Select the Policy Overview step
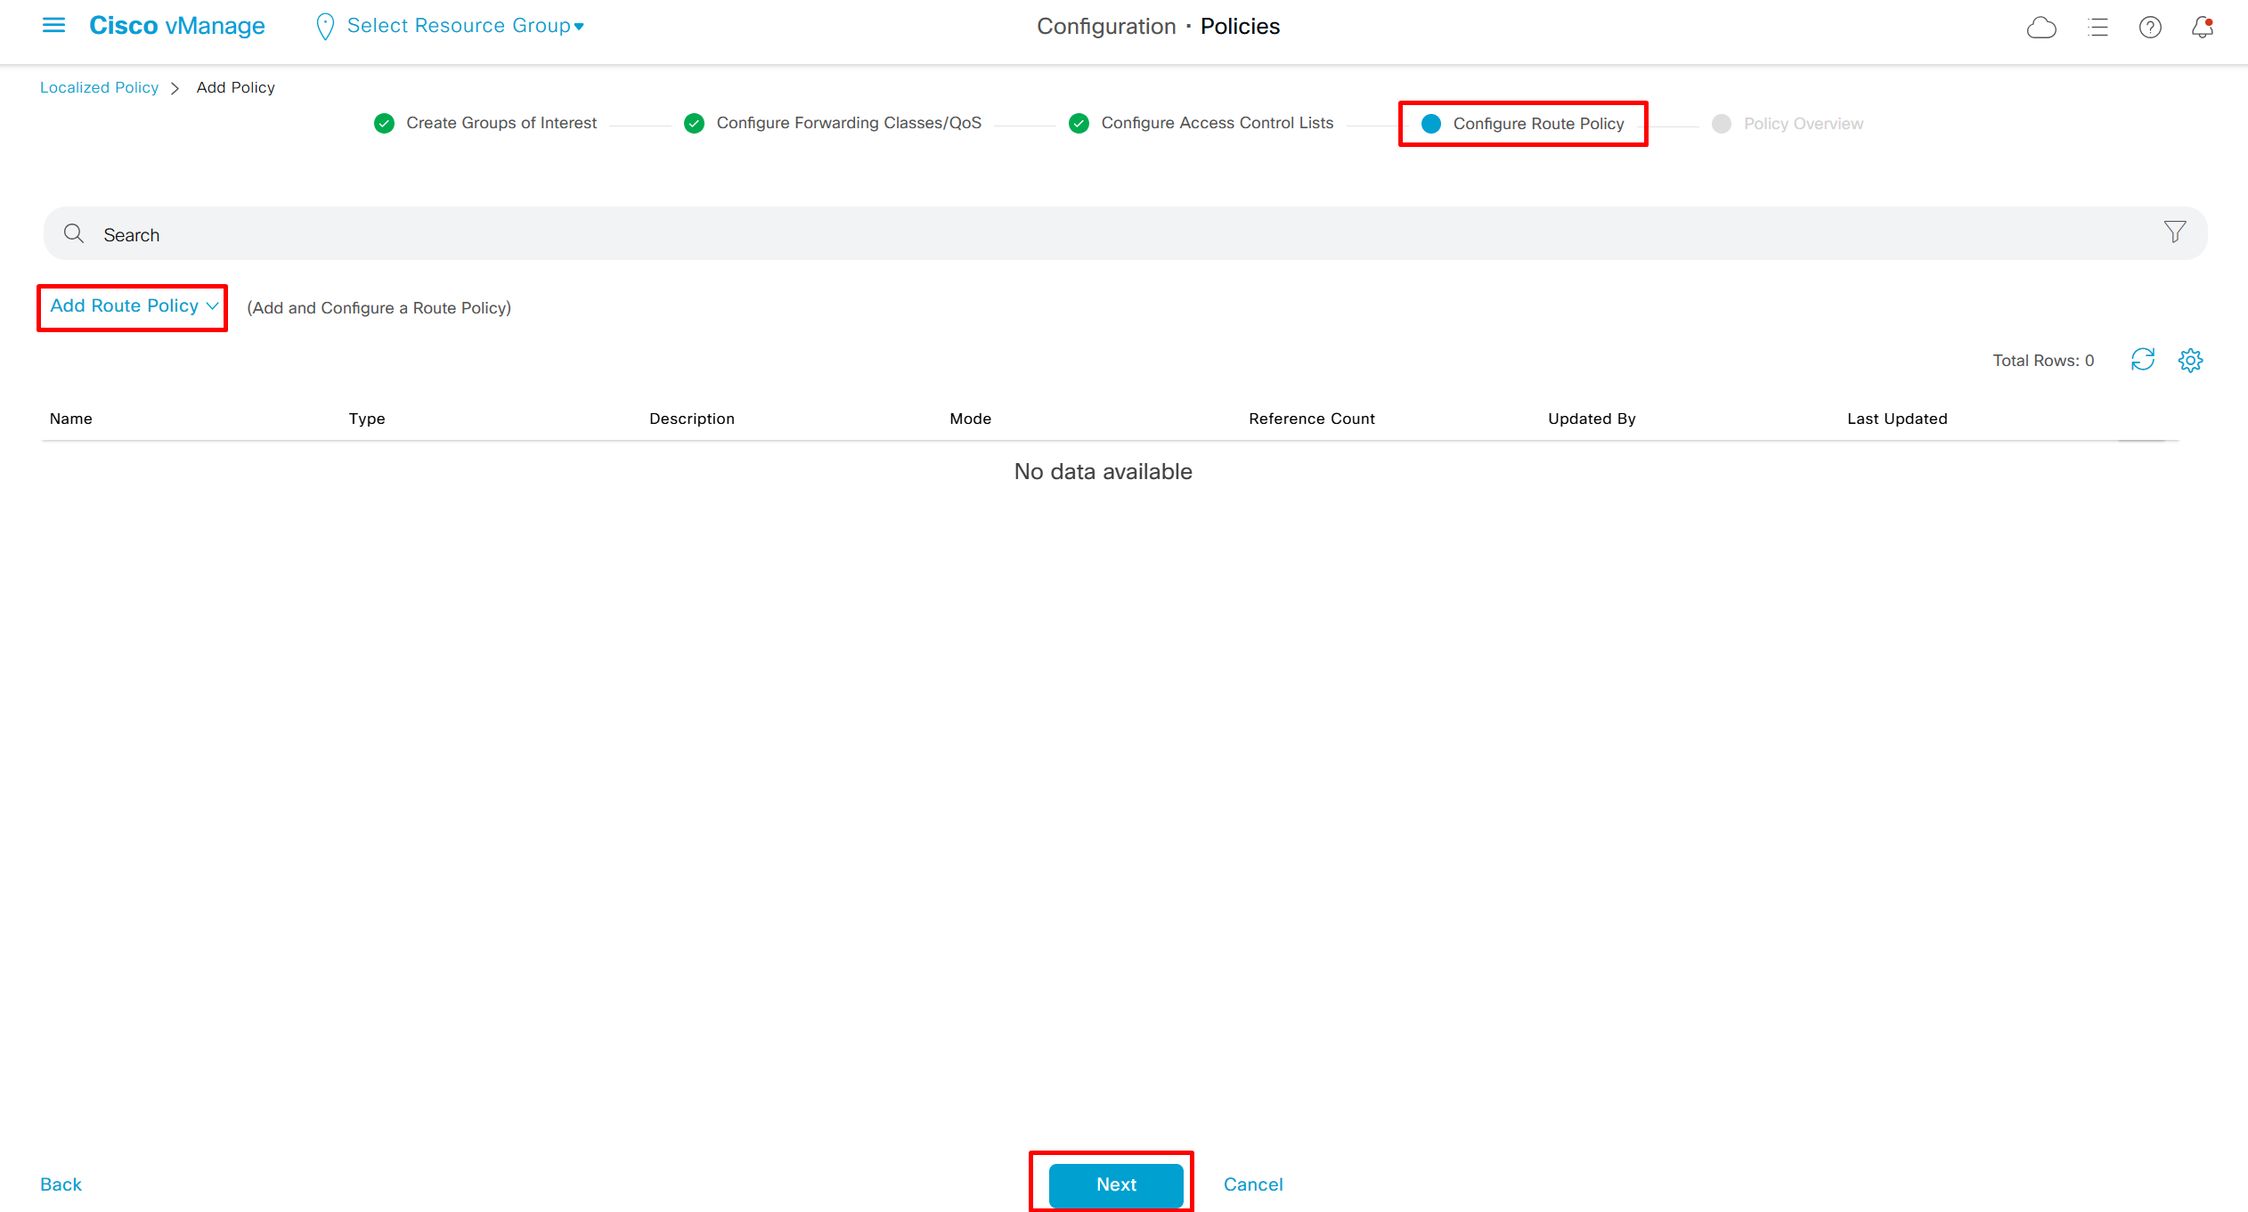Image resolution: width=2248 pixels, height=1212 pixels. (1803, 124)
